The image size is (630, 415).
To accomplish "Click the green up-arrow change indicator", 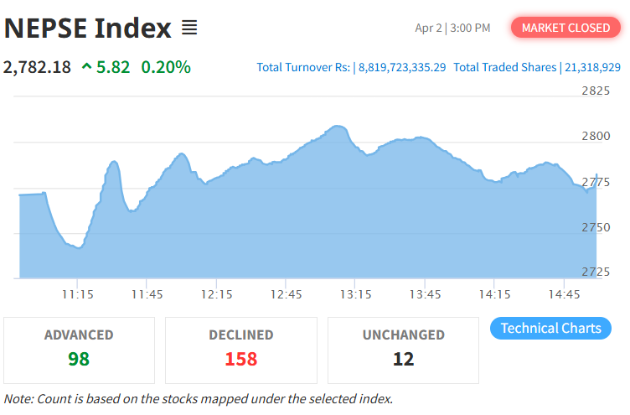I will 86,67.
